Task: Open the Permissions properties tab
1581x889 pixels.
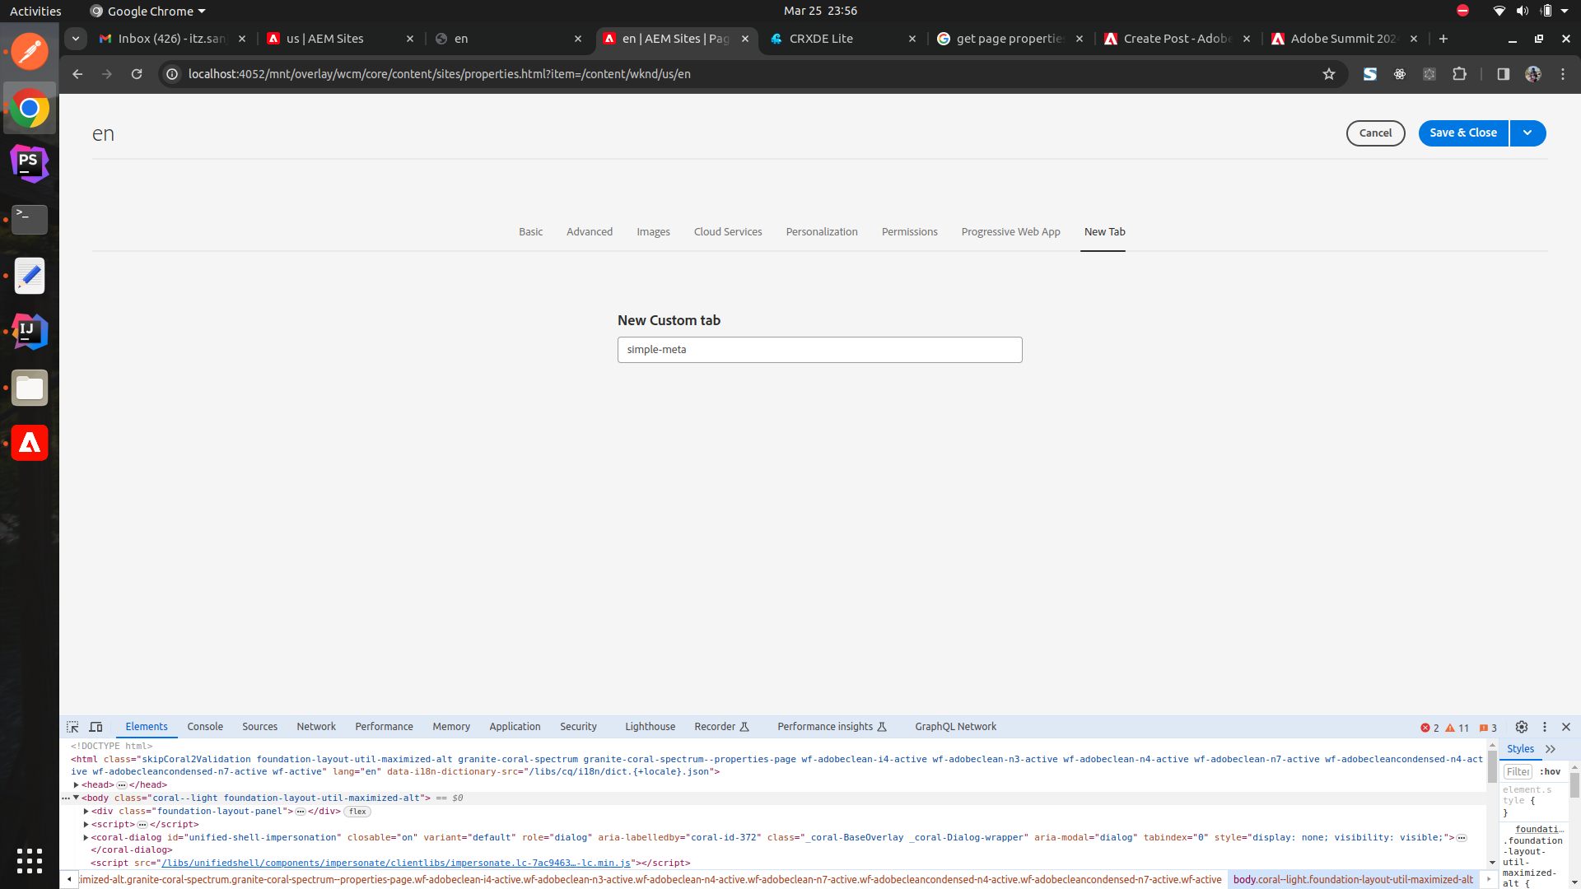Action: 909,231
